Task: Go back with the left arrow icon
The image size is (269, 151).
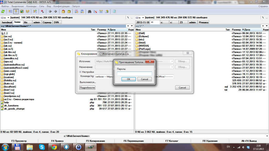Action: tap(50, 12)
